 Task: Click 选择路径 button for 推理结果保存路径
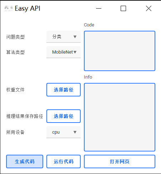64,116
